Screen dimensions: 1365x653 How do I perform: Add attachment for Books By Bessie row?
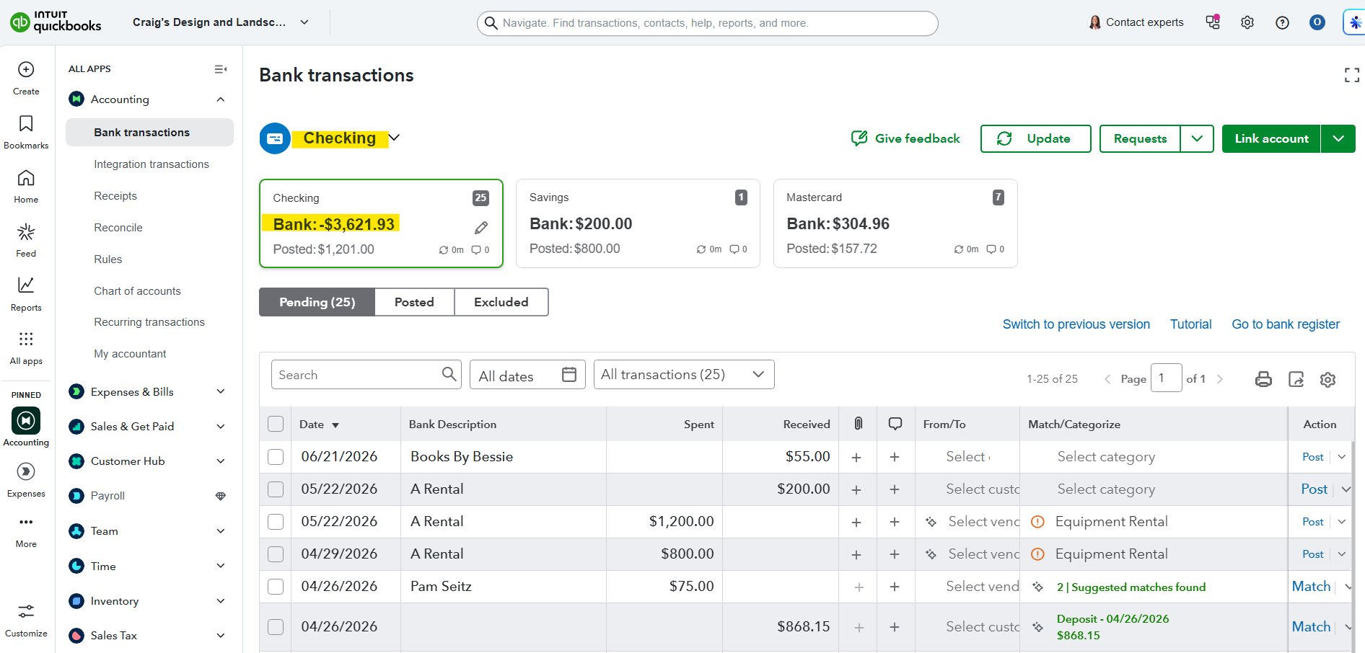point(856,457)
